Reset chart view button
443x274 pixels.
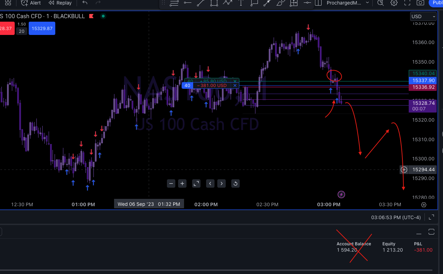point(235,183)
